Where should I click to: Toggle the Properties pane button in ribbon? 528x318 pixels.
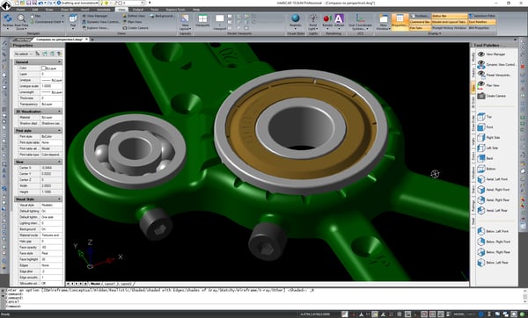(400, 21)
